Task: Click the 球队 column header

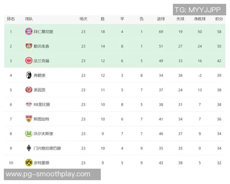Action: 29,18
